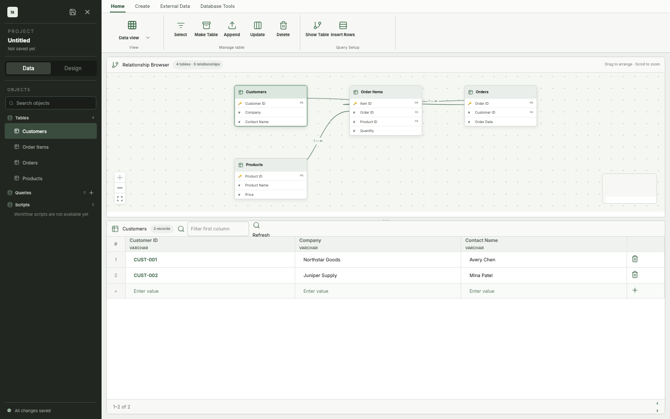Zoom in the relationship diagram
Viewport: 670px width, 419px height.
click(x=120, y=178)
